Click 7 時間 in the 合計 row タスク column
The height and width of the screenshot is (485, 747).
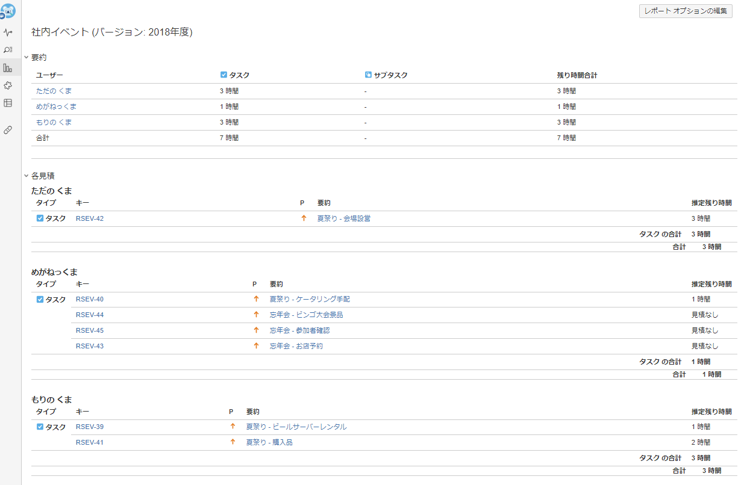[229, 138]
